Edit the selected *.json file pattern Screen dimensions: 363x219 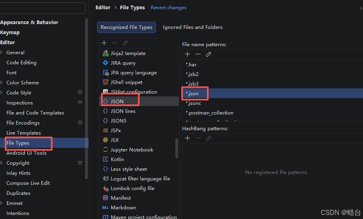(208, 54)
